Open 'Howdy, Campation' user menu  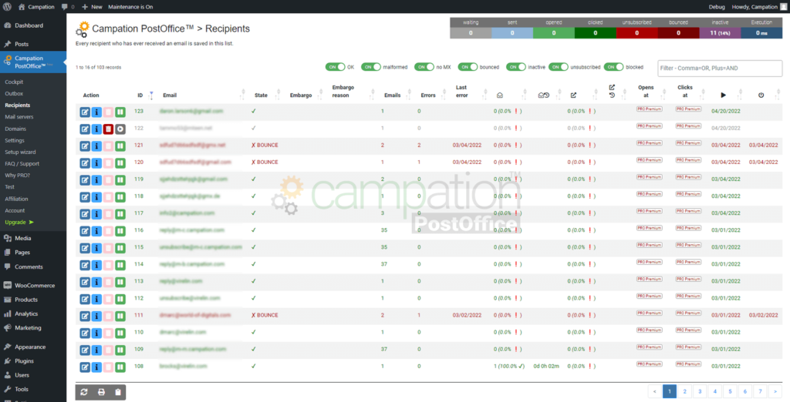pos(758,7)
